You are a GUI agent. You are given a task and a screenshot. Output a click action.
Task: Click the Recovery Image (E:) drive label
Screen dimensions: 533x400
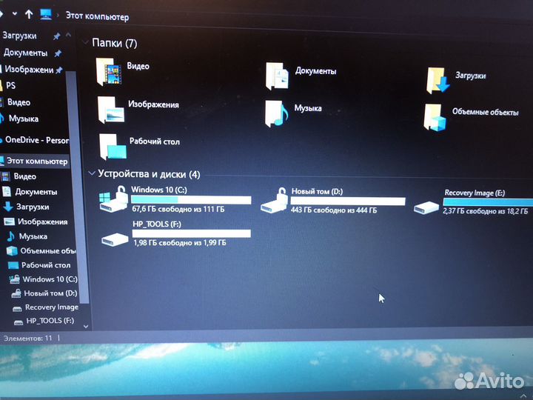pyautogui.click(x=475, y=193)
